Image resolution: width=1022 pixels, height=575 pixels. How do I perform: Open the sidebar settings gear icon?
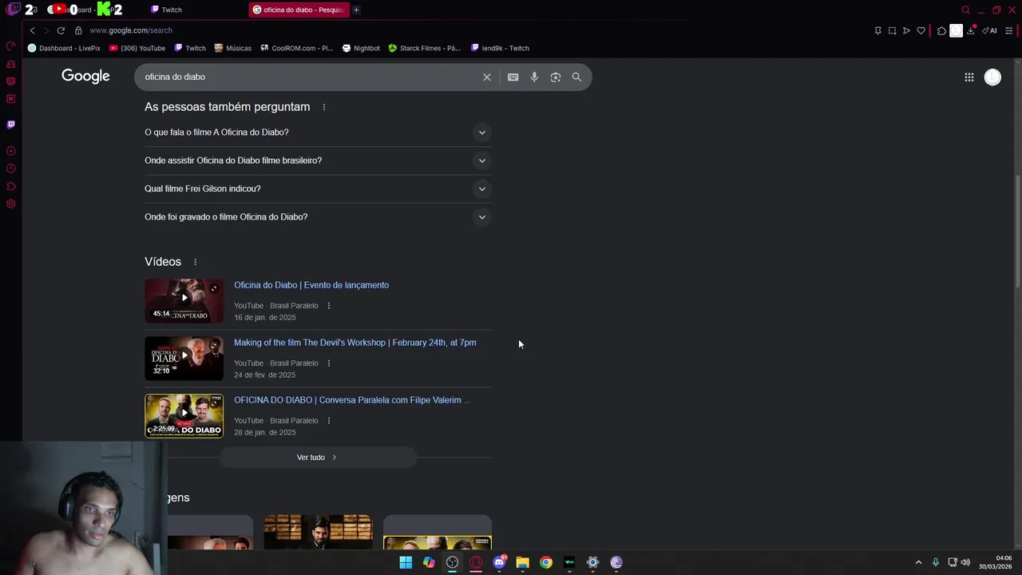[x=10, y=204]
